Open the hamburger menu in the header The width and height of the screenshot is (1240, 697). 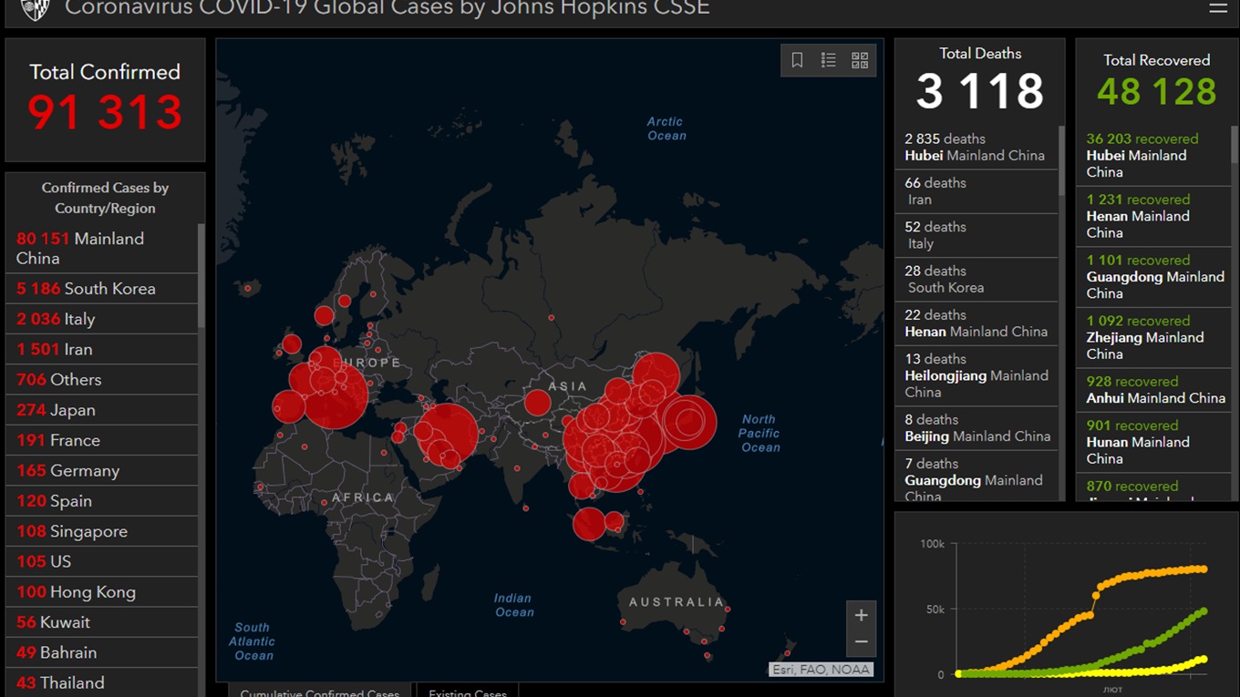click(1218, 8)
